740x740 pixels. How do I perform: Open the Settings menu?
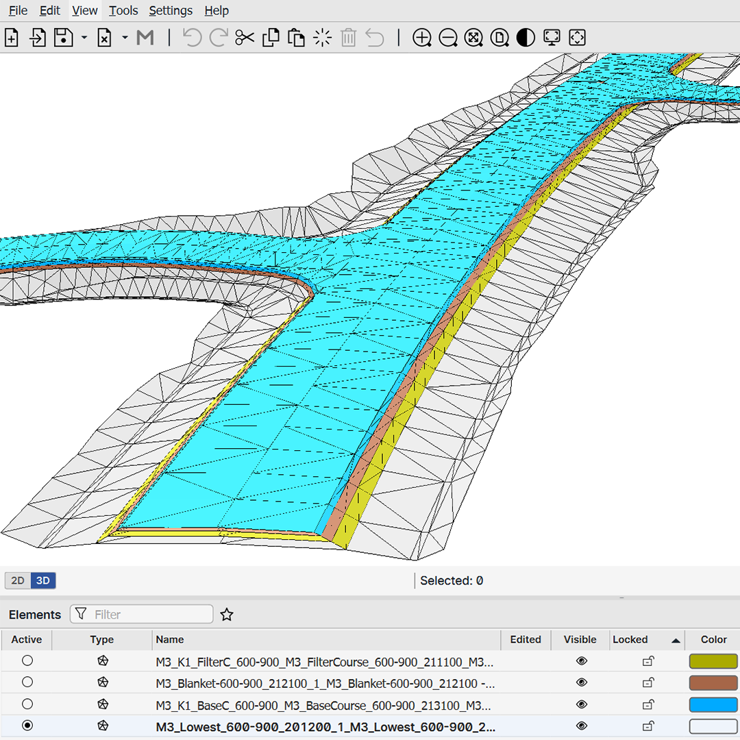coord(171,11)
